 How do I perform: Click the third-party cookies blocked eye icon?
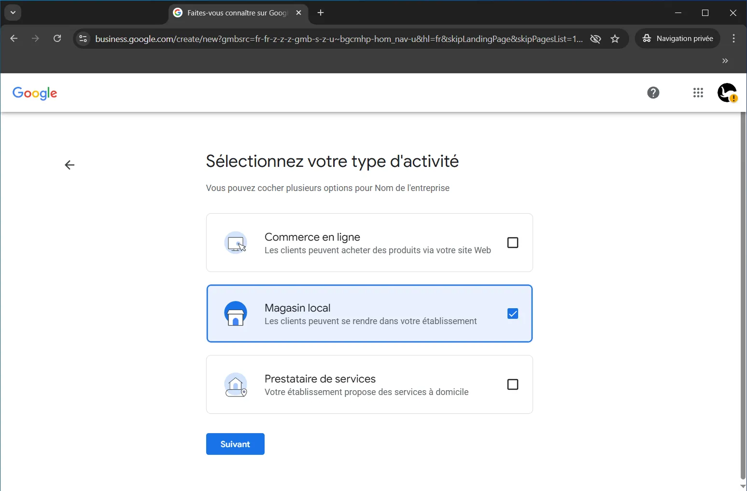coord(595,39)
